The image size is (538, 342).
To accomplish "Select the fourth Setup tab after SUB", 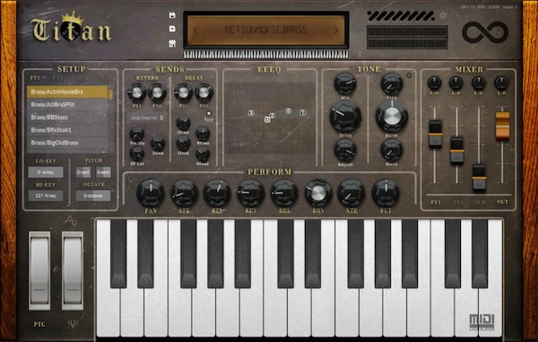I will (x=105, y=78).
